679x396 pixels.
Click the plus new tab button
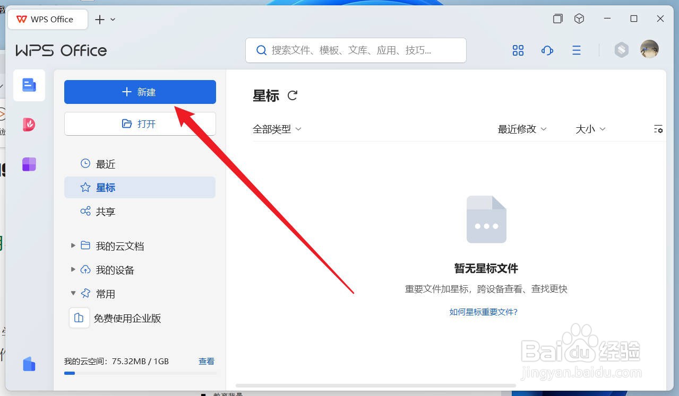(100, 20)
